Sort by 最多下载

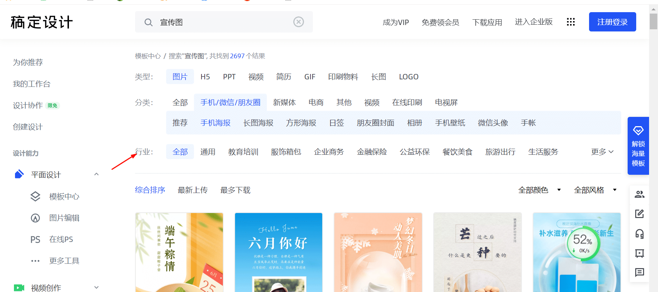coord(235,190)
